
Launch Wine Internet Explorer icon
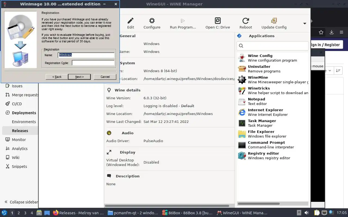pos(242,112)
